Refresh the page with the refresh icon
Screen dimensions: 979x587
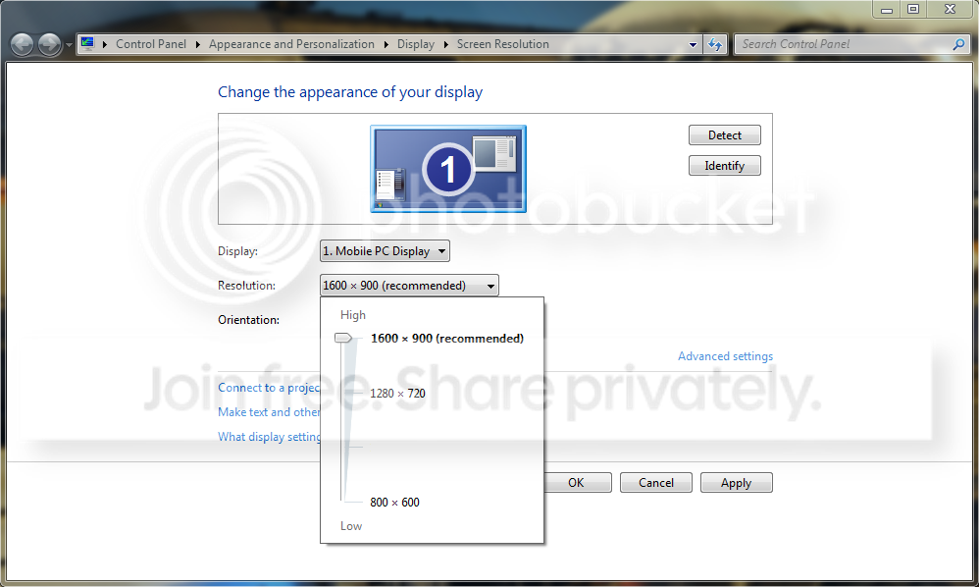pos(715,44)
